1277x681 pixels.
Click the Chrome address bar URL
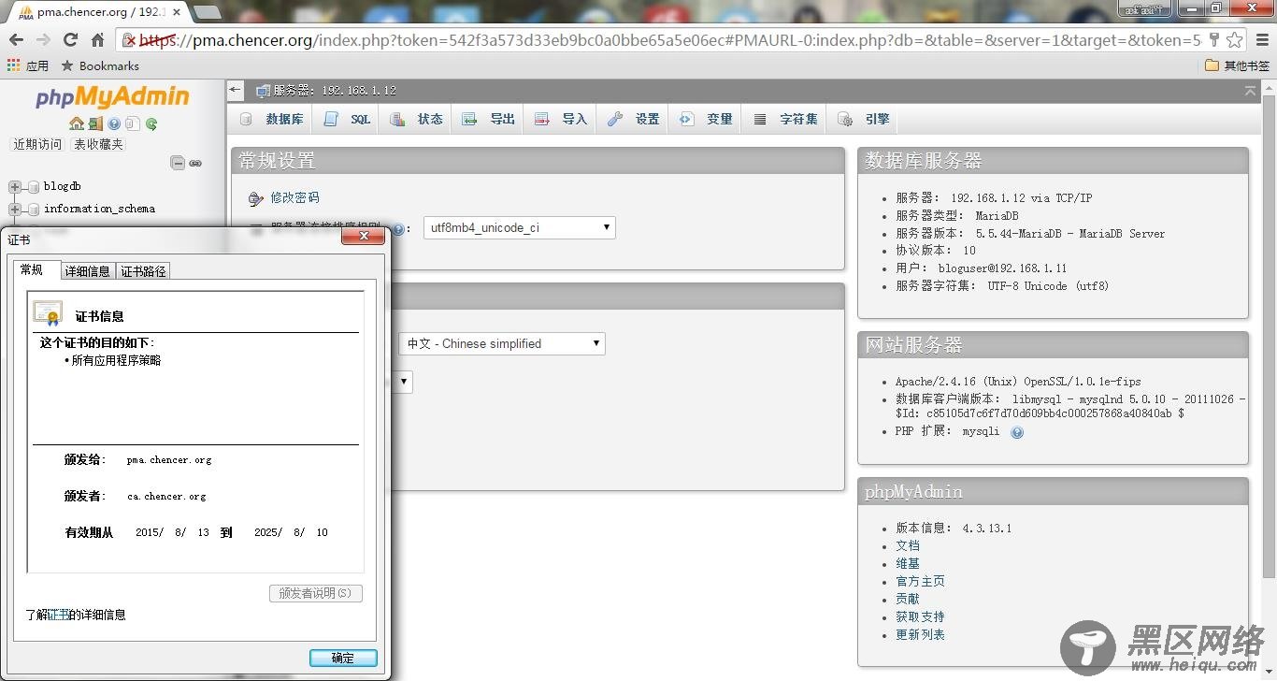tap(669, 40)
